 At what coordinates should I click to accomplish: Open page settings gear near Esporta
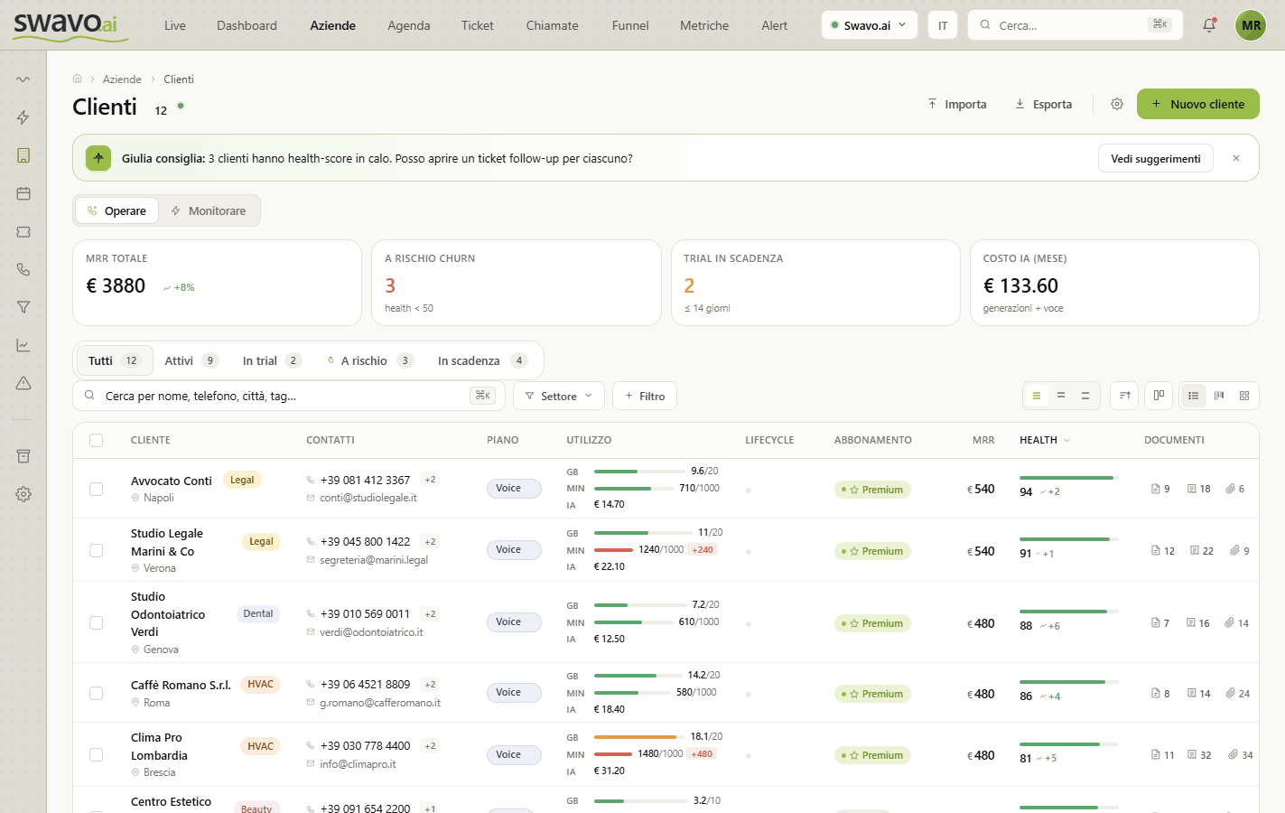(1117, 104)
